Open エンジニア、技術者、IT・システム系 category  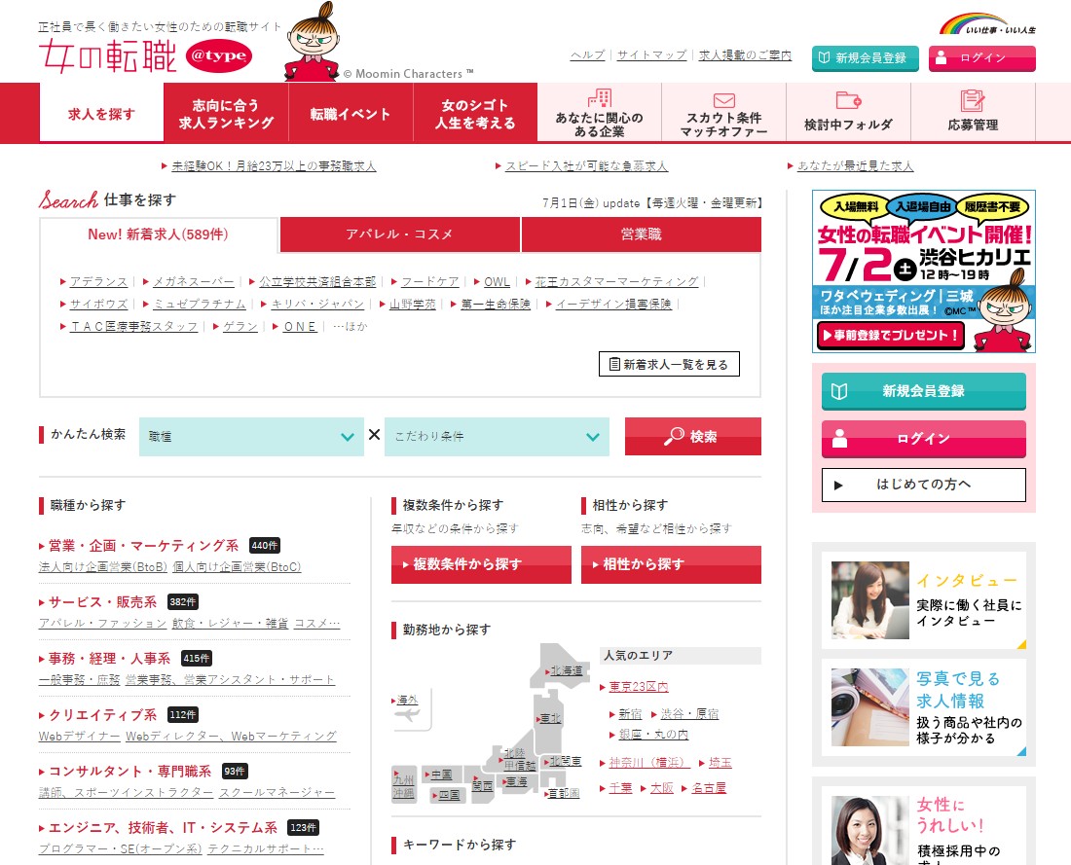[163, 827]
